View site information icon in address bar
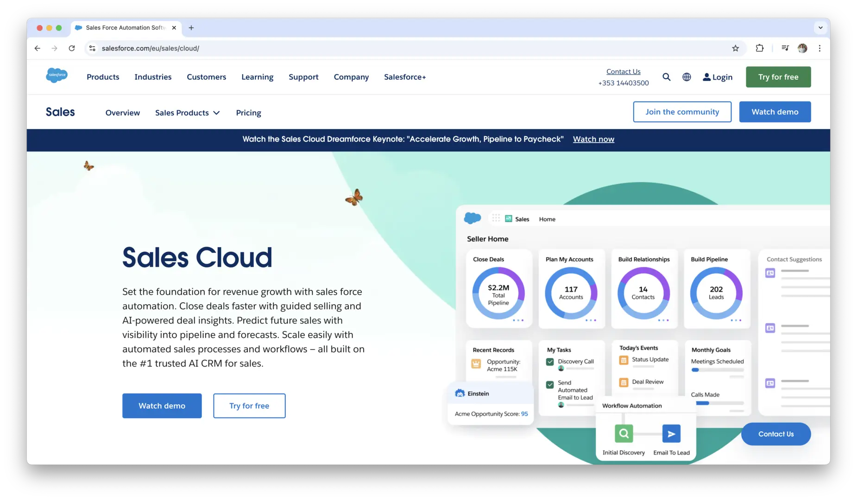Viewport: 857px width, 500px height. (x=93, y=48)
